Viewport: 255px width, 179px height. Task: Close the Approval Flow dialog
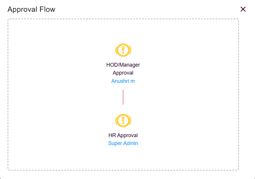click(243, 9)
